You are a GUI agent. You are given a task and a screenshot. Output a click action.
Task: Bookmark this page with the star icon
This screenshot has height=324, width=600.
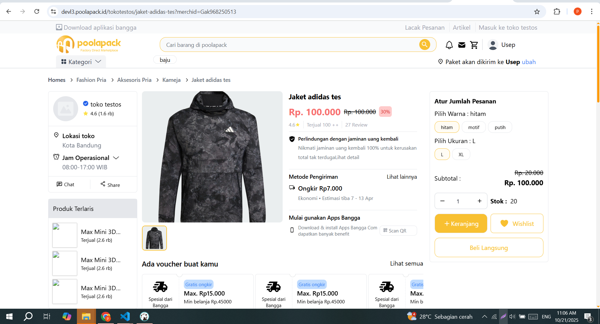tap(537, 12)
